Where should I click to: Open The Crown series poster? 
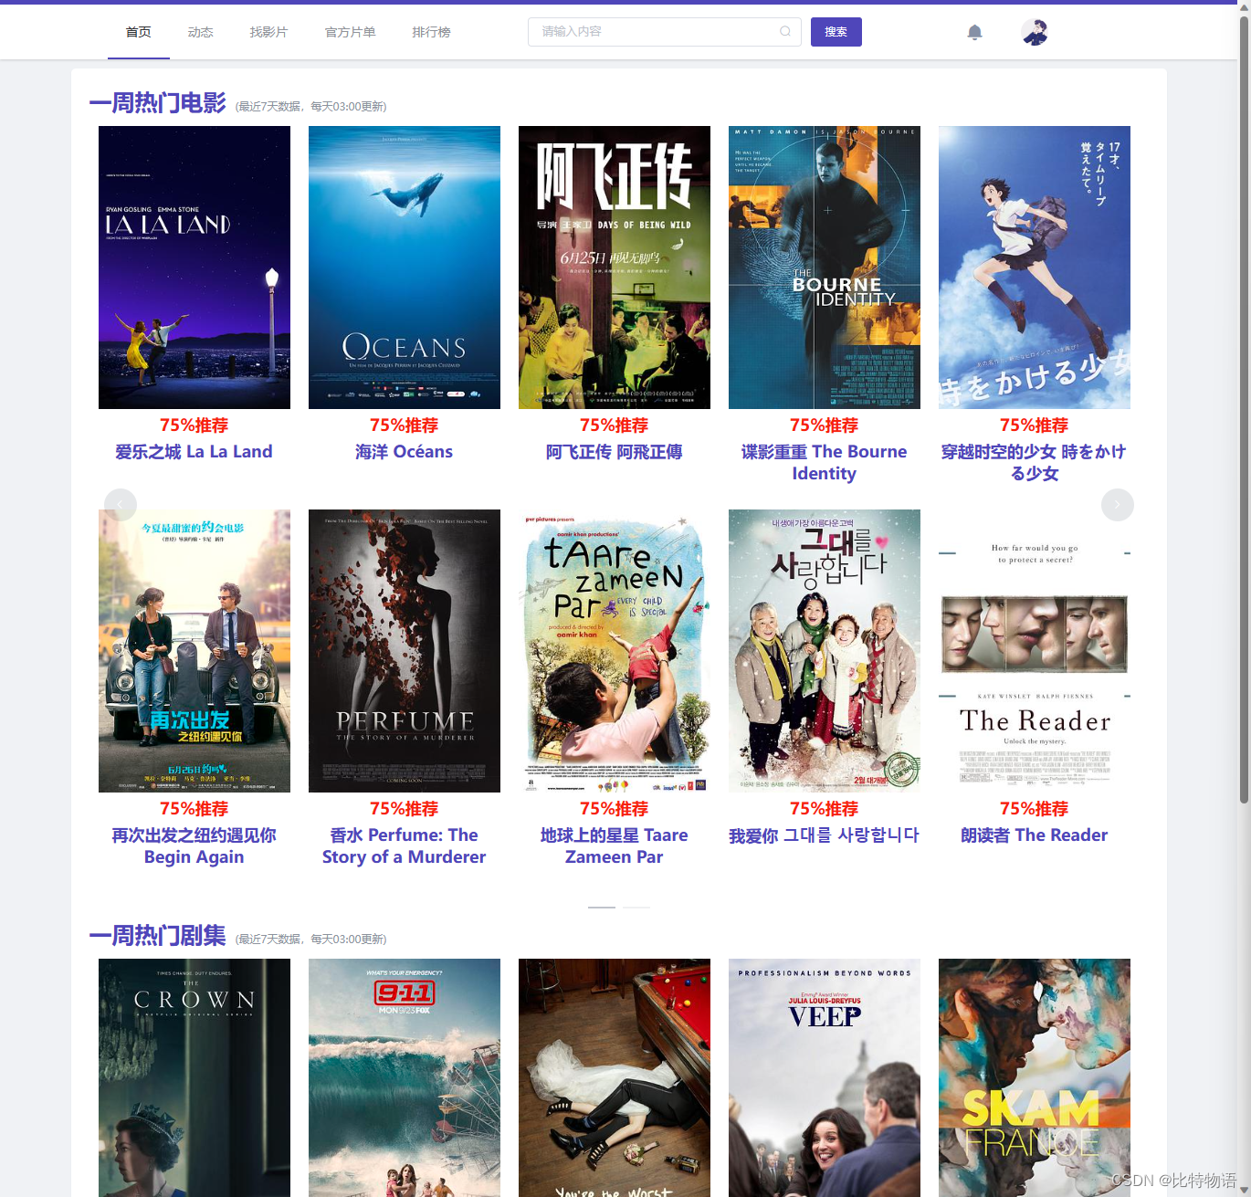pyautogui.click(x=194, y=1077)
